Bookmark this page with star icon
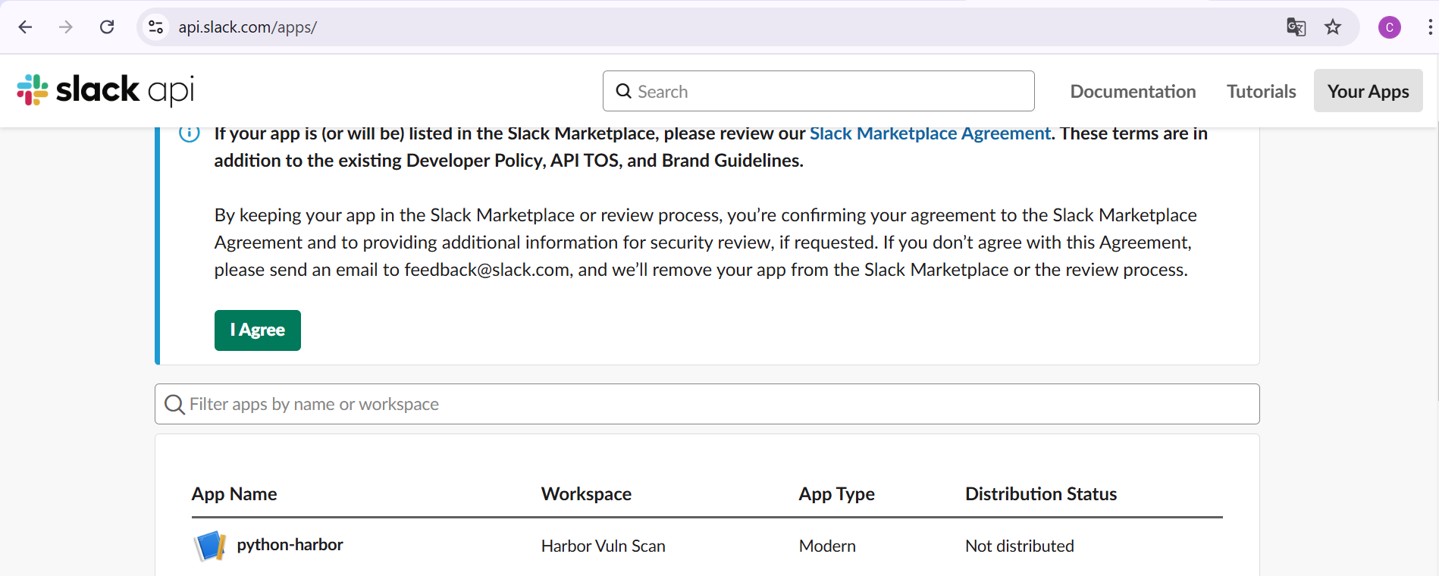1439x576 pixels. [x=1333, y=27]
